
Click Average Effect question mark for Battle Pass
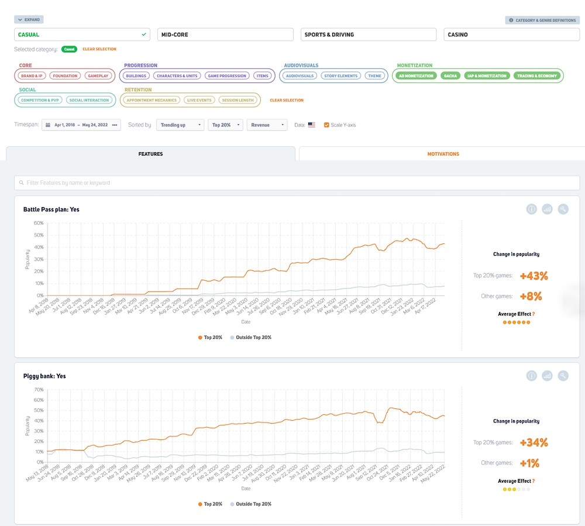[534, 314]
